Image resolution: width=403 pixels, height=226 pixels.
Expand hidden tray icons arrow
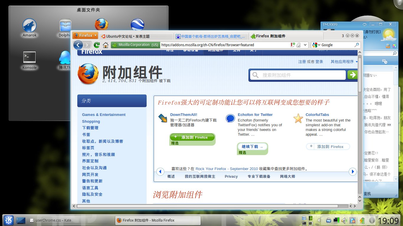coord(319,220)
